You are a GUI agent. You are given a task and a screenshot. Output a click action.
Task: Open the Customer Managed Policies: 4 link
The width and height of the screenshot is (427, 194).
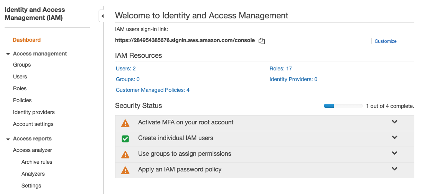153,90
